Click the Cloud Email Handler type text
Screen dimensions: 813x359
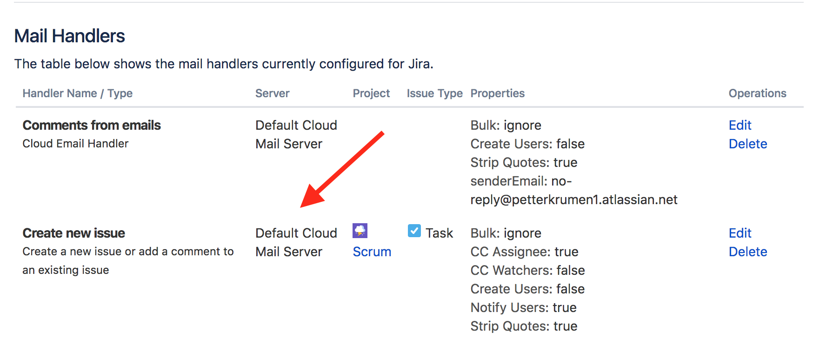tap(75, 144)
